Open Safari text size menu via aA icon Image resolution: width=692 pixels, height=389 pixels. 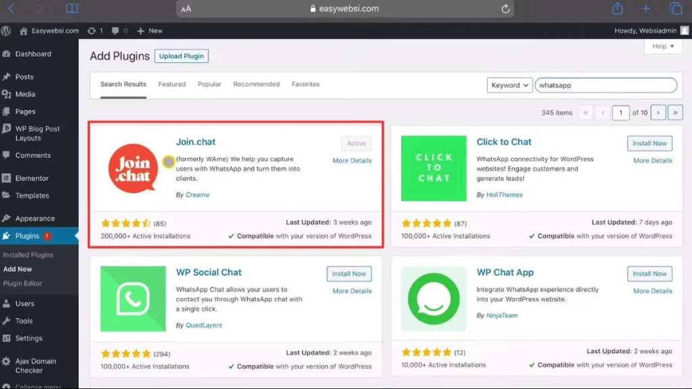tap(185, 9)
